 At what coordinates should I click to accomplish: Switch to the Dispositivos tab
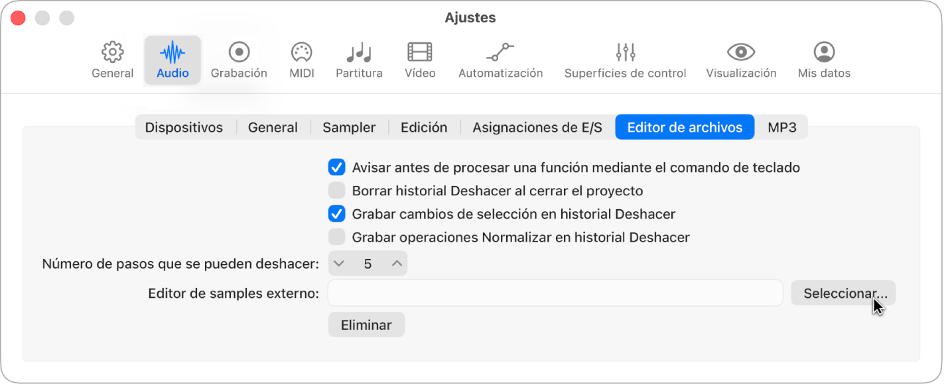[x=184, y=127]
